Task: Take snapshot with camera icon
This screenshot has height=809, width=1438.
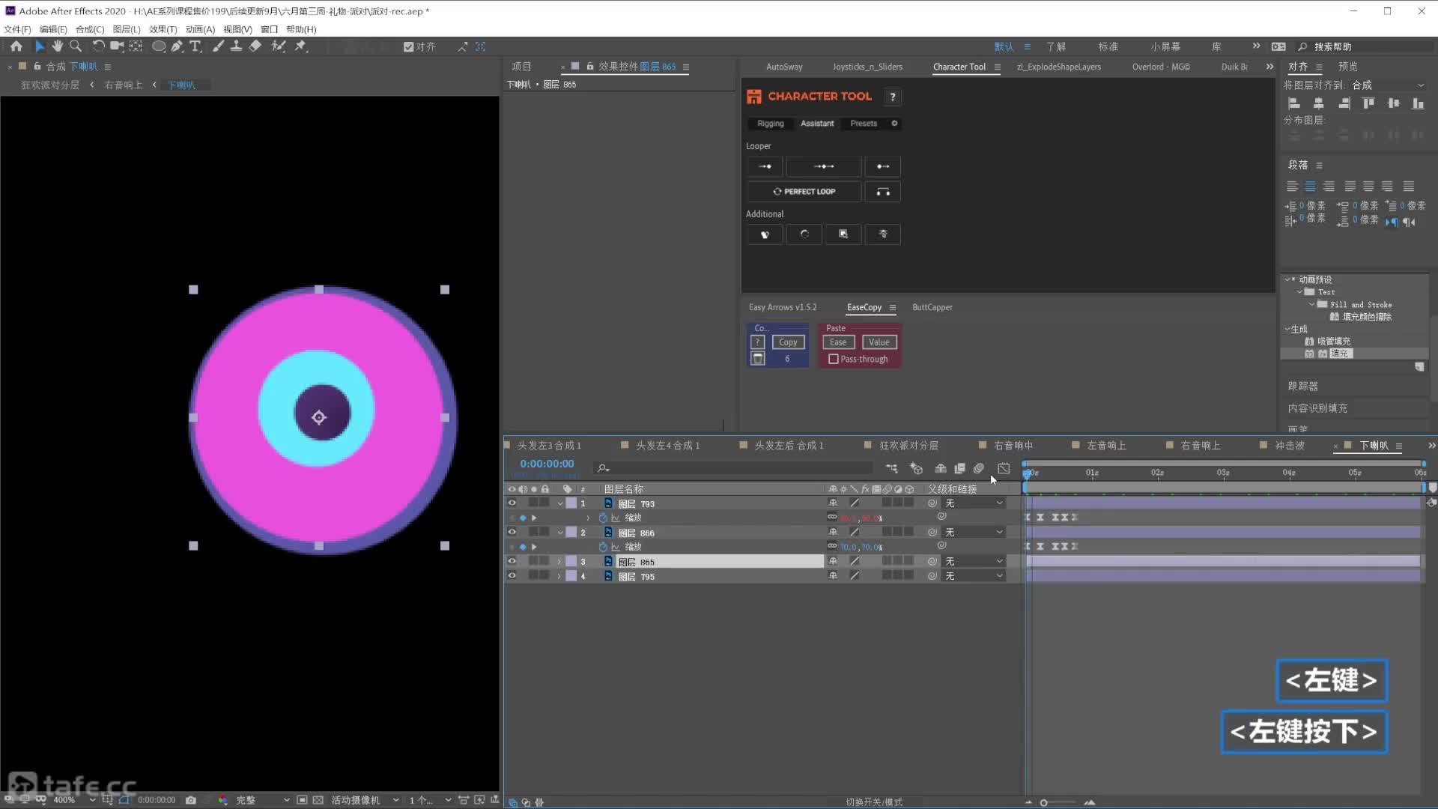Action: (191, 800)
